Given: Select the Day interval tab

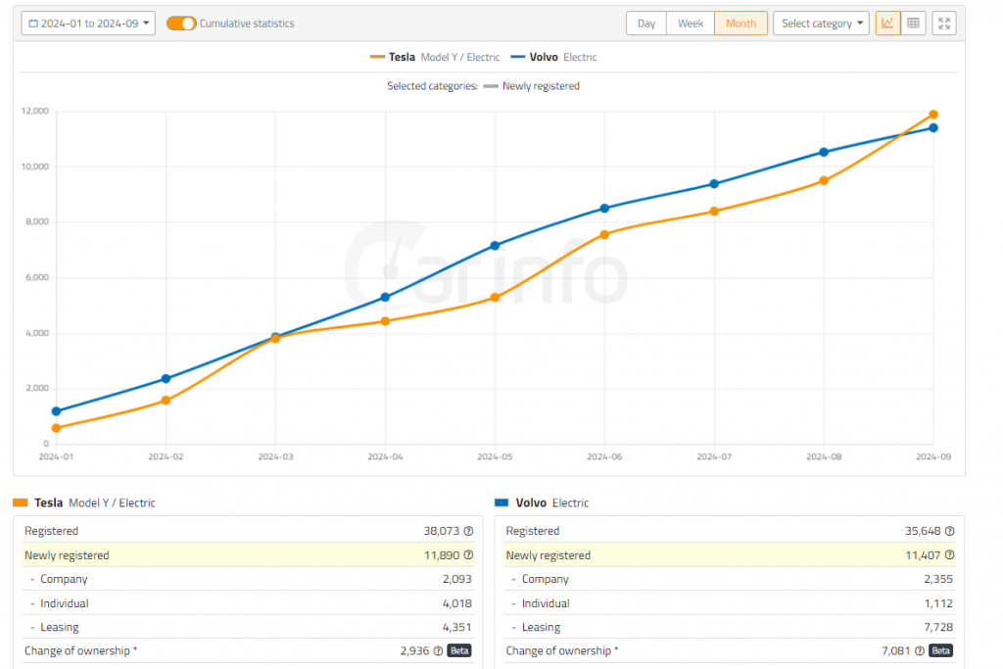Looking at the screenshot, I should click(646, 24).
